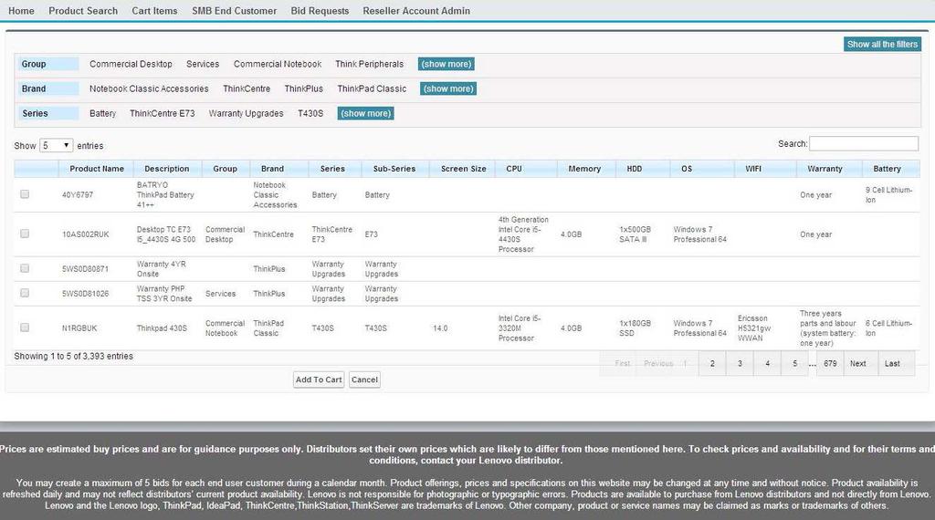Viewport: 935px width, 520px height.
Task: Filter Brand by ThinkPlus
Action: click(x=303, y=88)
